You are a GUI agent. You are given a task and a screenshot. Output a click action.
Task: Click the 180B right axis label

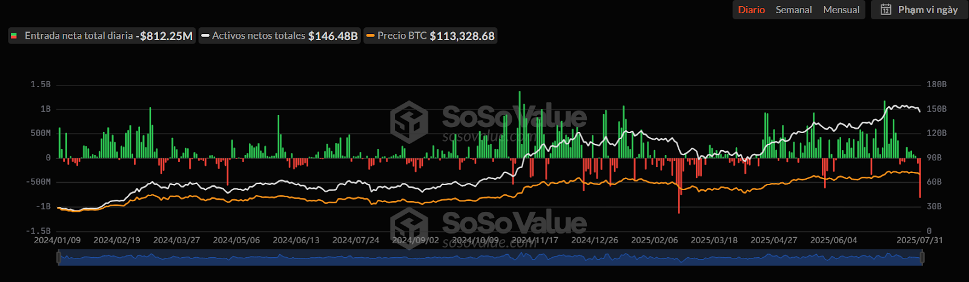(936, 85)
